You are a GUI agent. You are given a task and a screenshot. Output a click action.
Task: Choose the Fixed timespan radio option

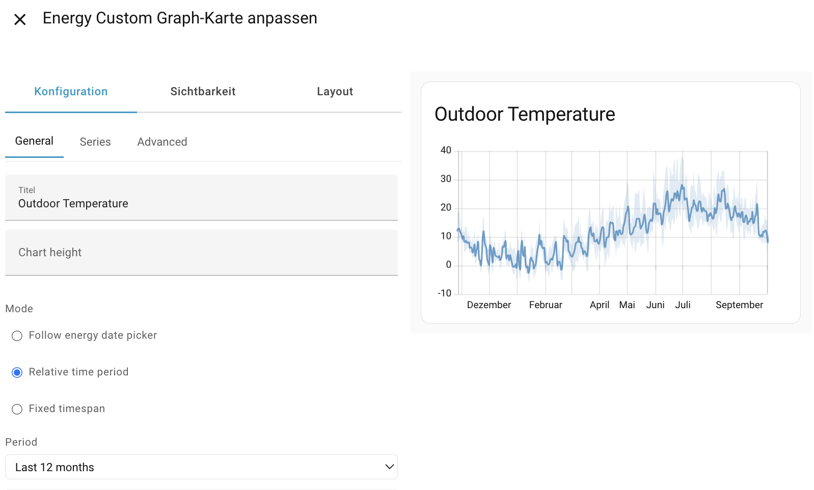(x=17, y=409)
